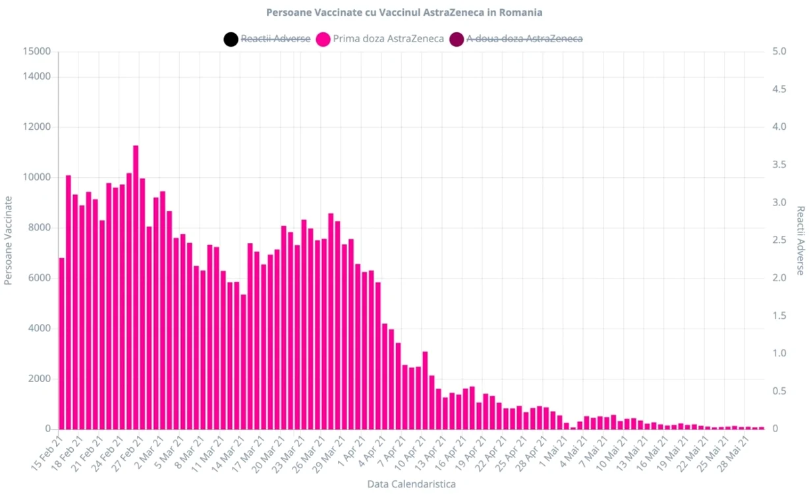Viewport: 809px width, 494px height.
Task: Select the first bar at 15 Feb 21
Action: click(62, 344)
